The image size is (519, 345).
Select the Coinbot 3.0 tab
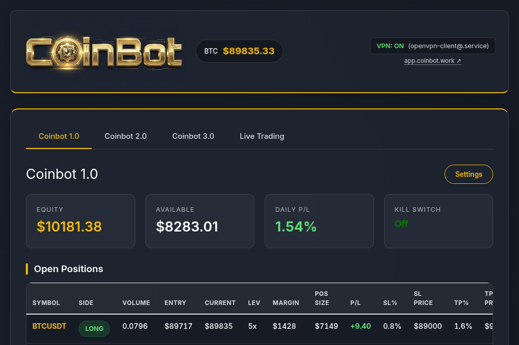point(193,136)
